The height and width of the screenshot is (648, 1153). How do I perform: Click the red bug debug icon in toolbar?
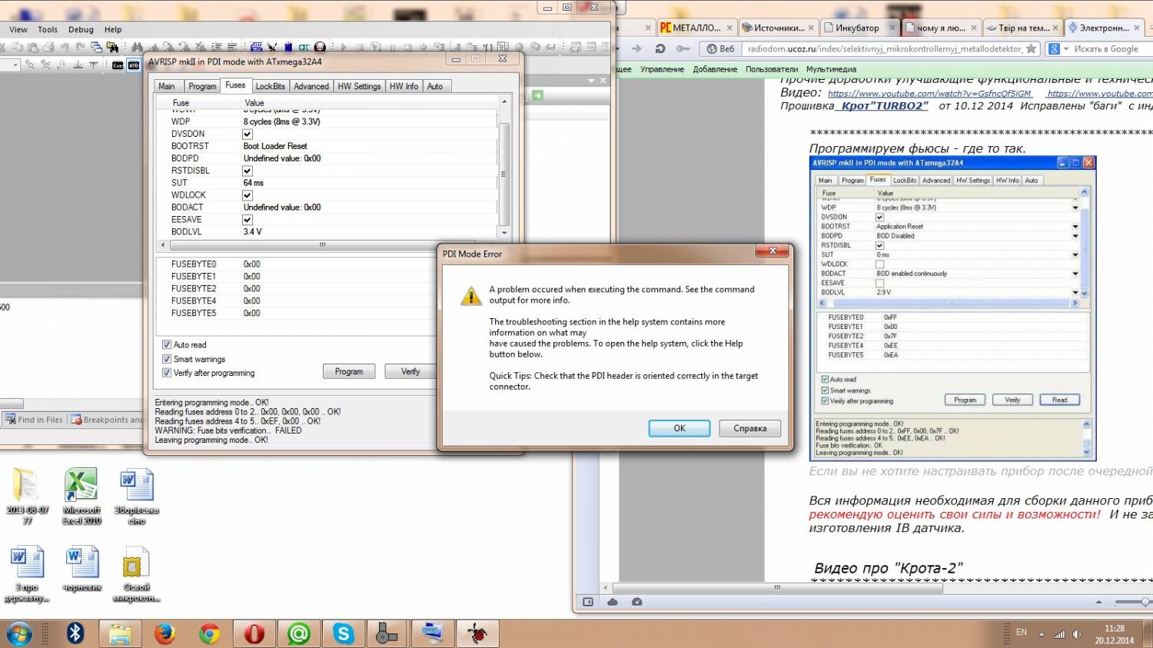tap(320, 47)
